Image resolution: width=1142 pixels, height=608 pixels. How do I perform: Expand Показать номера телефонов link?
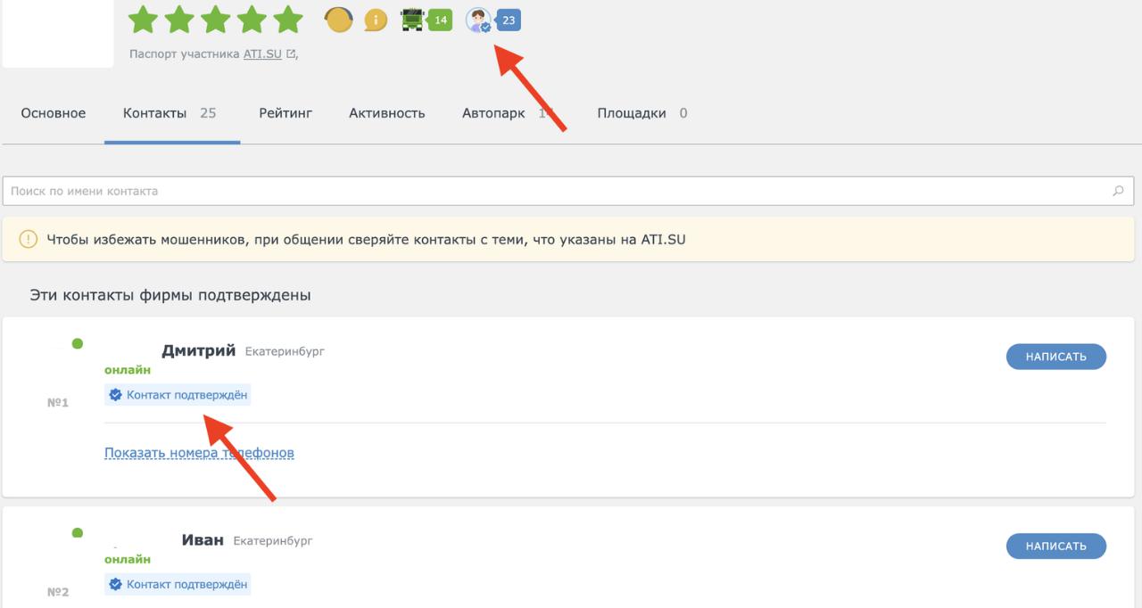click(x=199, y=453)
